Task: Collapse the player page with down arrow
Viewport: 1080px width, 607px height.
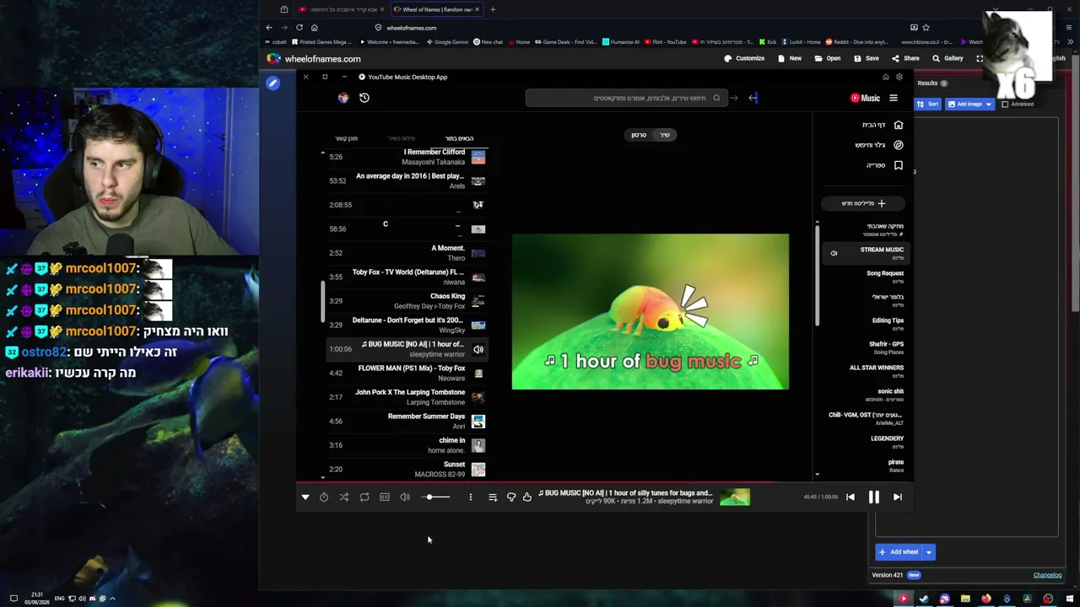Action: pyautogui.click(x=305, y=497)
